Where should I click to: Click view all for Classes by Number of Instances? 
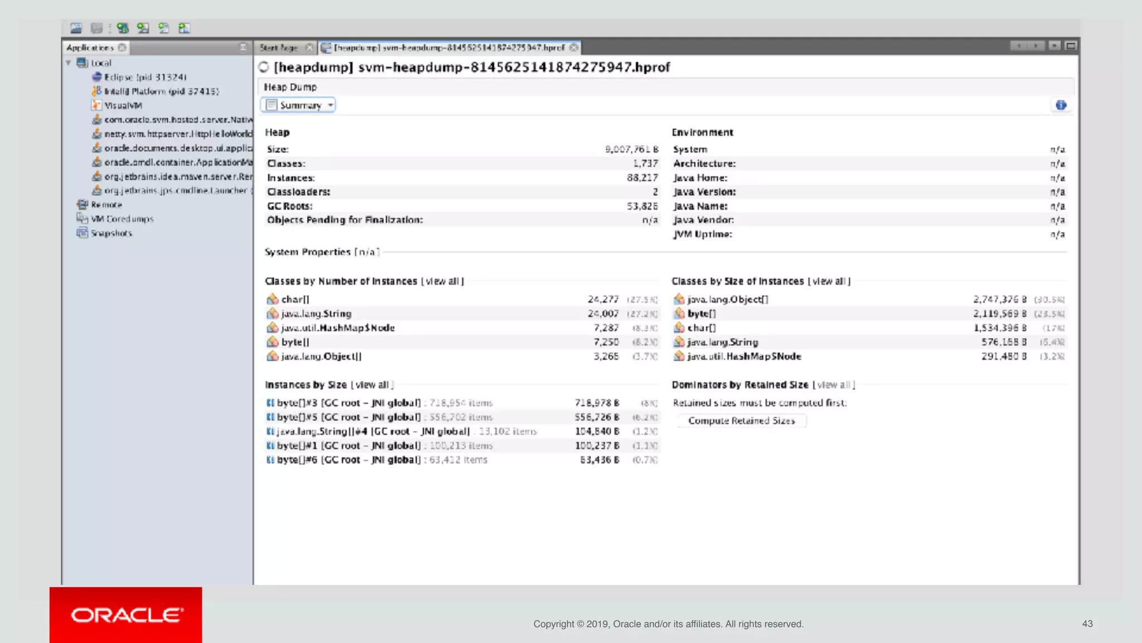coord(442,281)
